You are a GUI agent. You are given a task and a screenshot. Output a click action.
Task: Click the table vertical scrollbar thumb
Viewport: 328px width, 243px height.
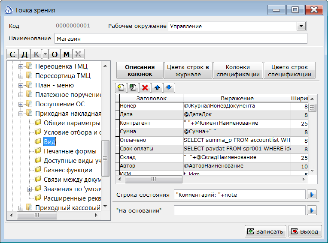312,108
